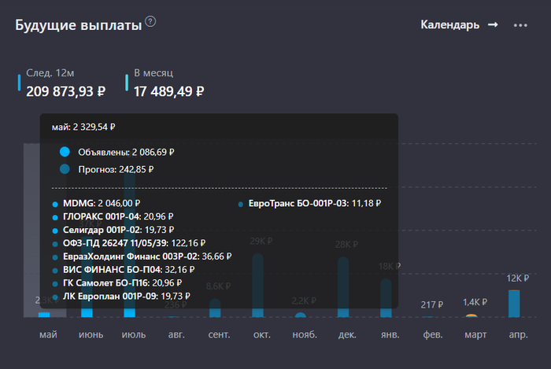Open the three-dot options menu
This screenshot has height=369, width=551.
[x=520, y=25]
